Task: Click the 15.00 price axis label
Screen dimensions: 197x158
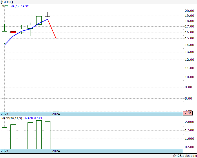Action: pos(189,38)
